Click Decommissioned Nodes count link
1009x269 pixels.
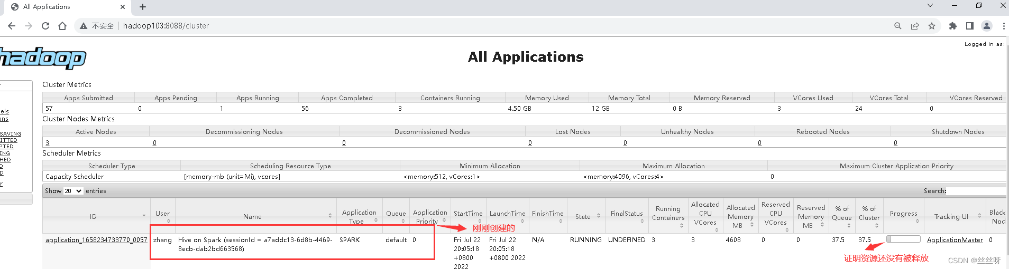coord(344,143)
